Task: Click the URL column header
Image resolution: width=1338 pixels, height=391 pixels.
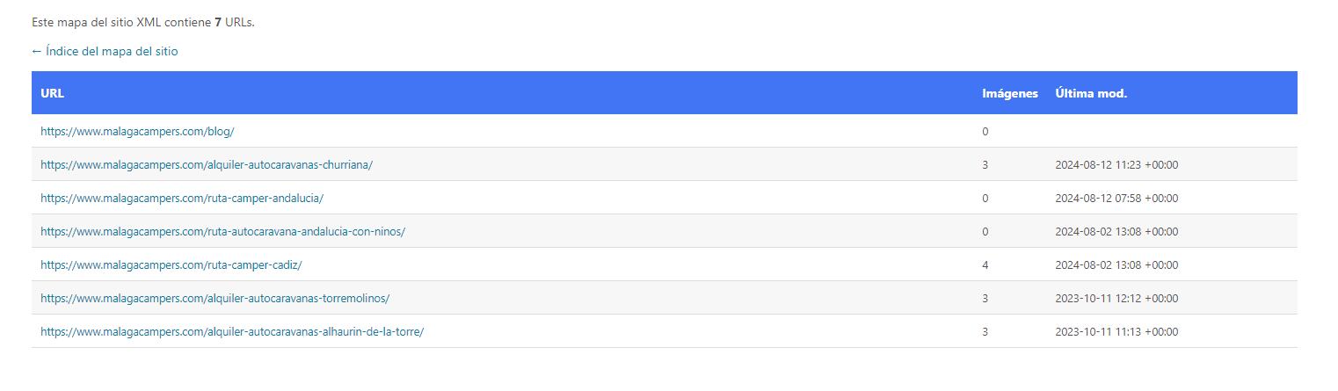Action: click(52, 93)
